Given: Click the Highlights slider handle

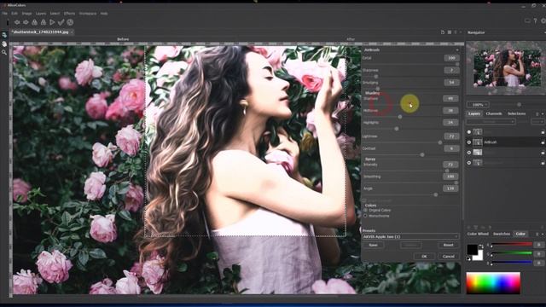Looking at the screenshot, I should [396, 129].
